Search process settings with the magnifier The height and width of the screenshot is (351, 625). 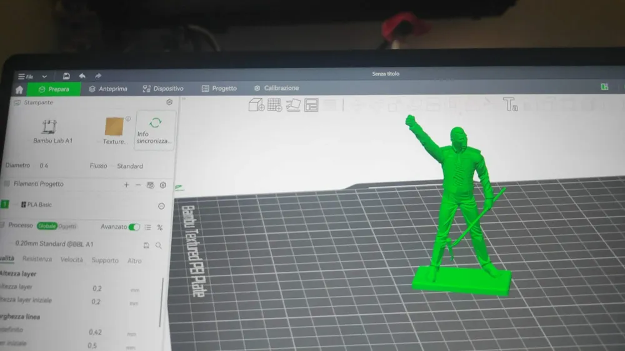[x=159, y=245]
